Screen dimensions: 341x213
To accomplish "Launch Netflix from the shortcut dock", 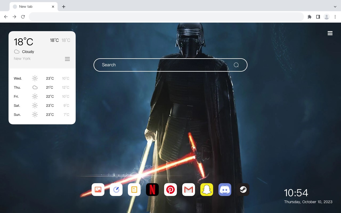I will pyautogui.click(x=152, y=190).
